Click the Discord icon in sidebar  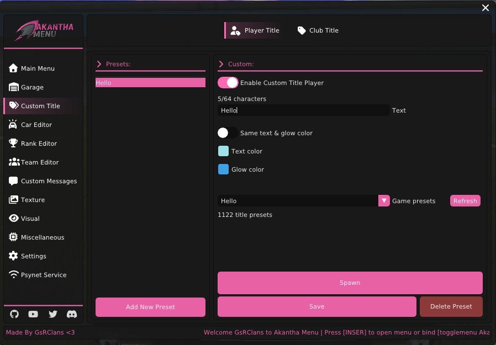point(71,314)
